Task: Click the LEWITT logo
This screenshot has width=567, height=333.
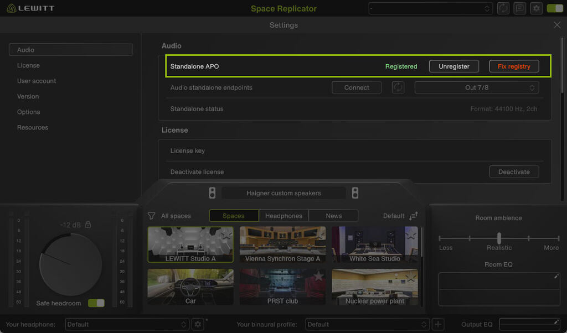Action: (30, 8)
